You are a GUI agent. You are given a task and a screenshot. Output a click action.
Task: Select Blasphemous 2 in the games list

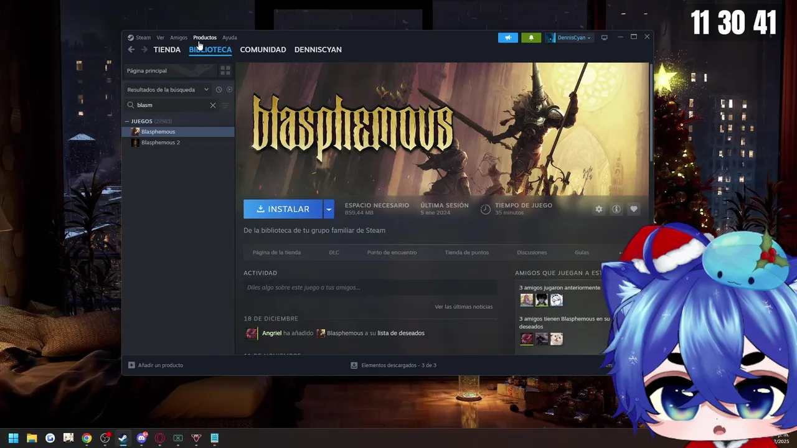[x=178, y=142]
